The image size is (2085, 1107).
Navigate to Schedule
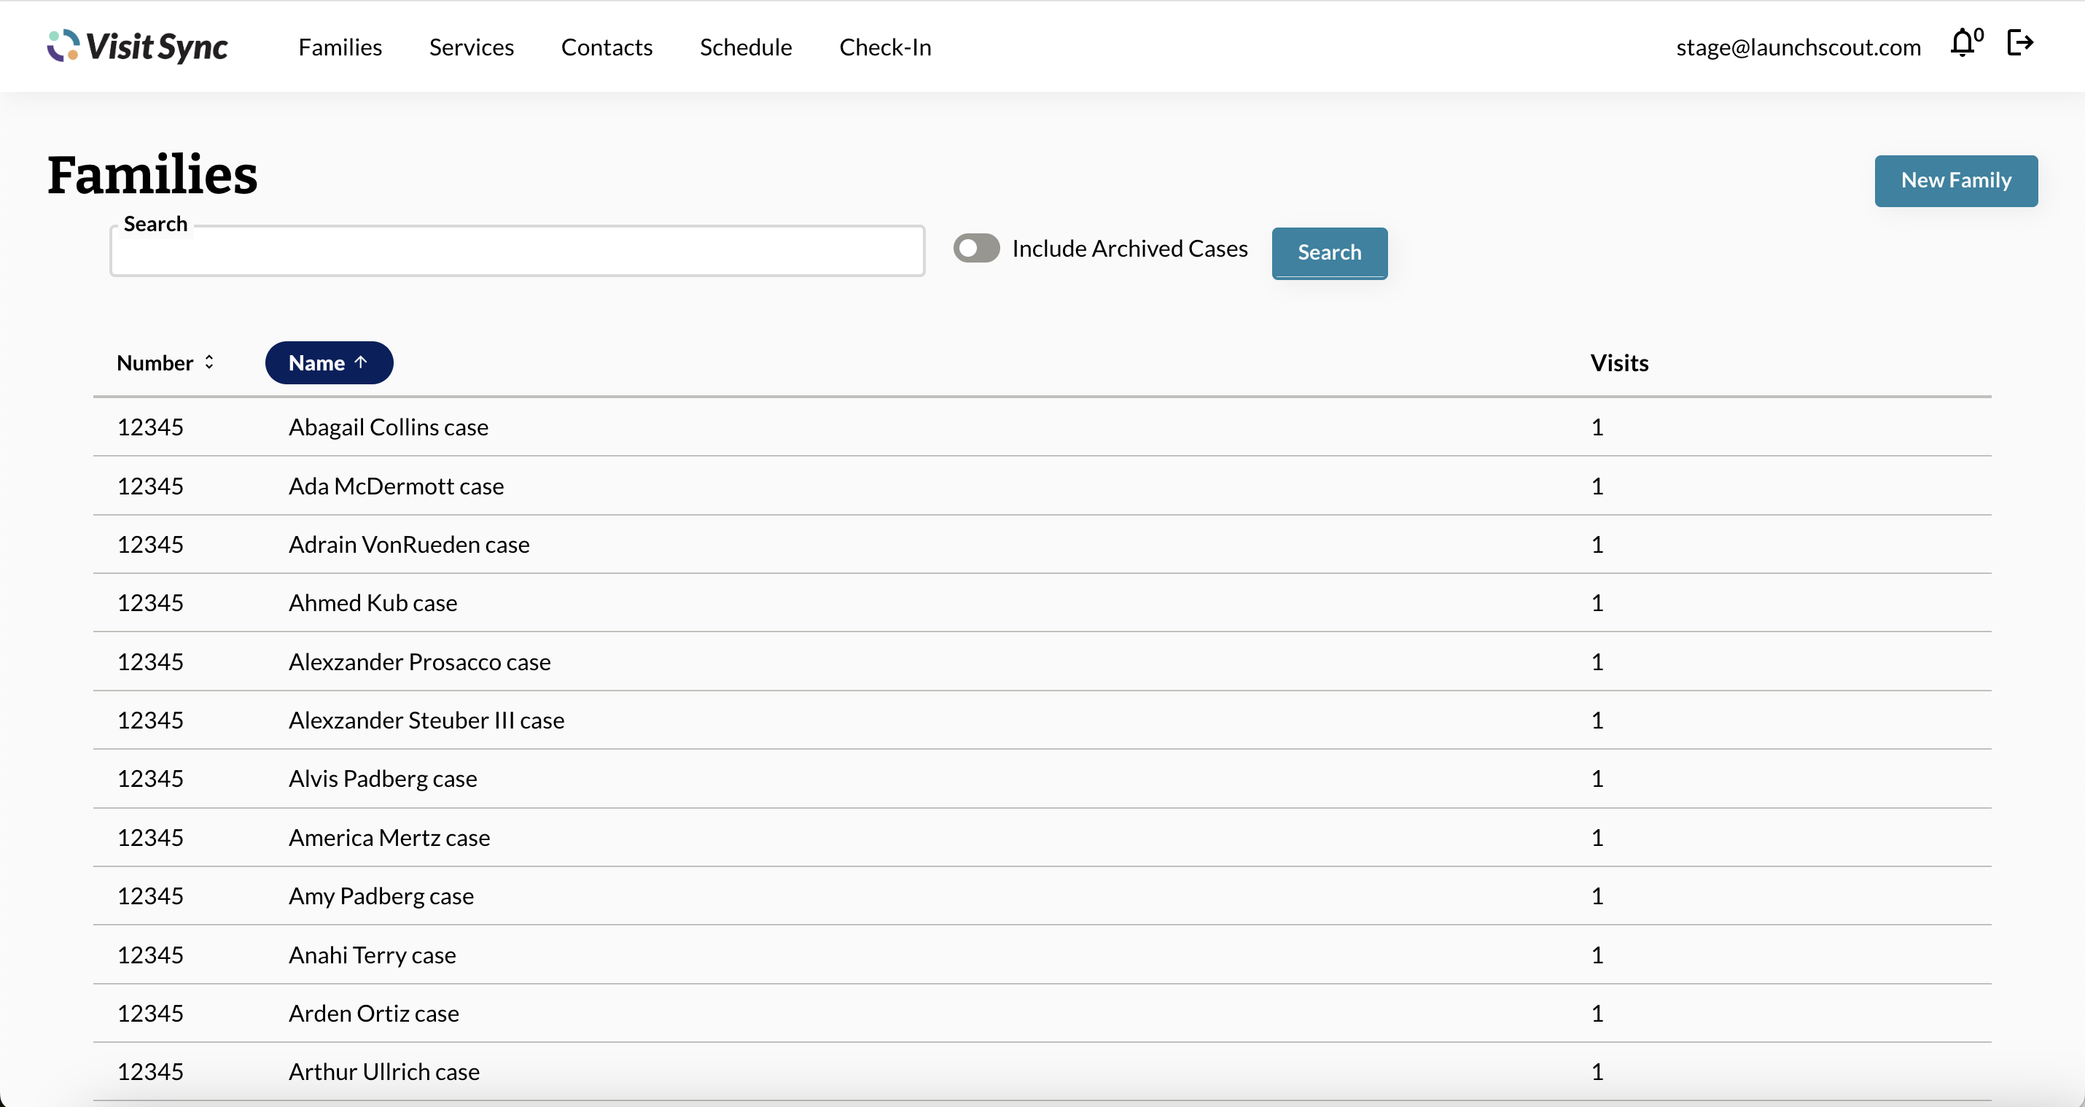(x=746, y=47)
